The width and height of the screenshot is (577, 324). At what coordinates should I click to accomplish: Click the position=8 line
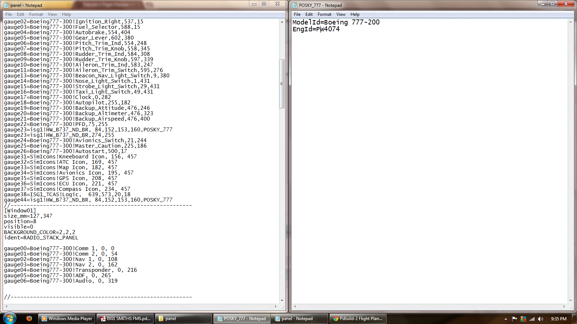pyautogui.click(x=20, y=221)
